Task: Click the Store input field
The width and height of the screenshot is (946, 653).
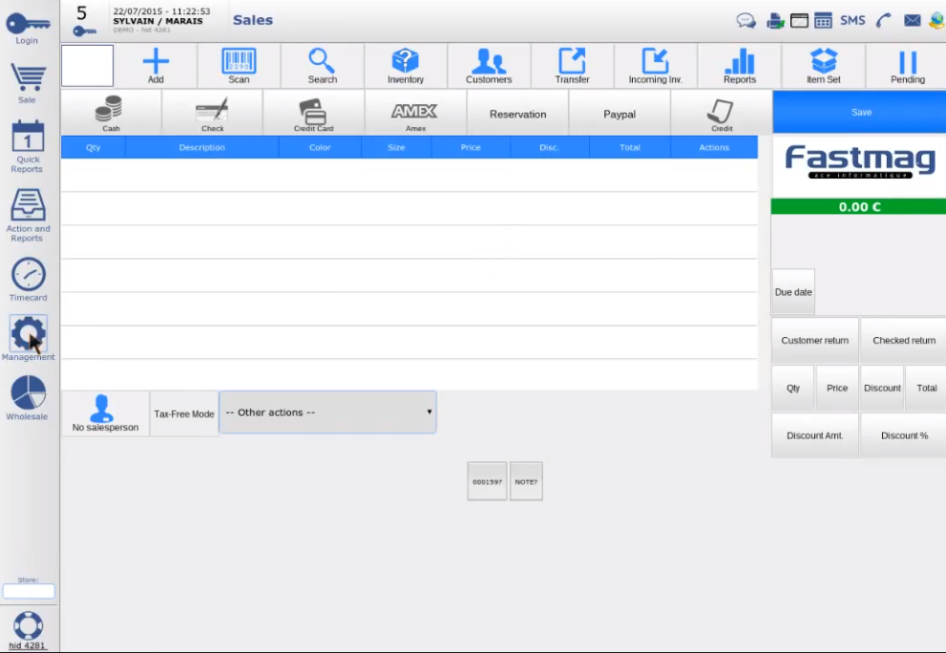Action: 29,592
